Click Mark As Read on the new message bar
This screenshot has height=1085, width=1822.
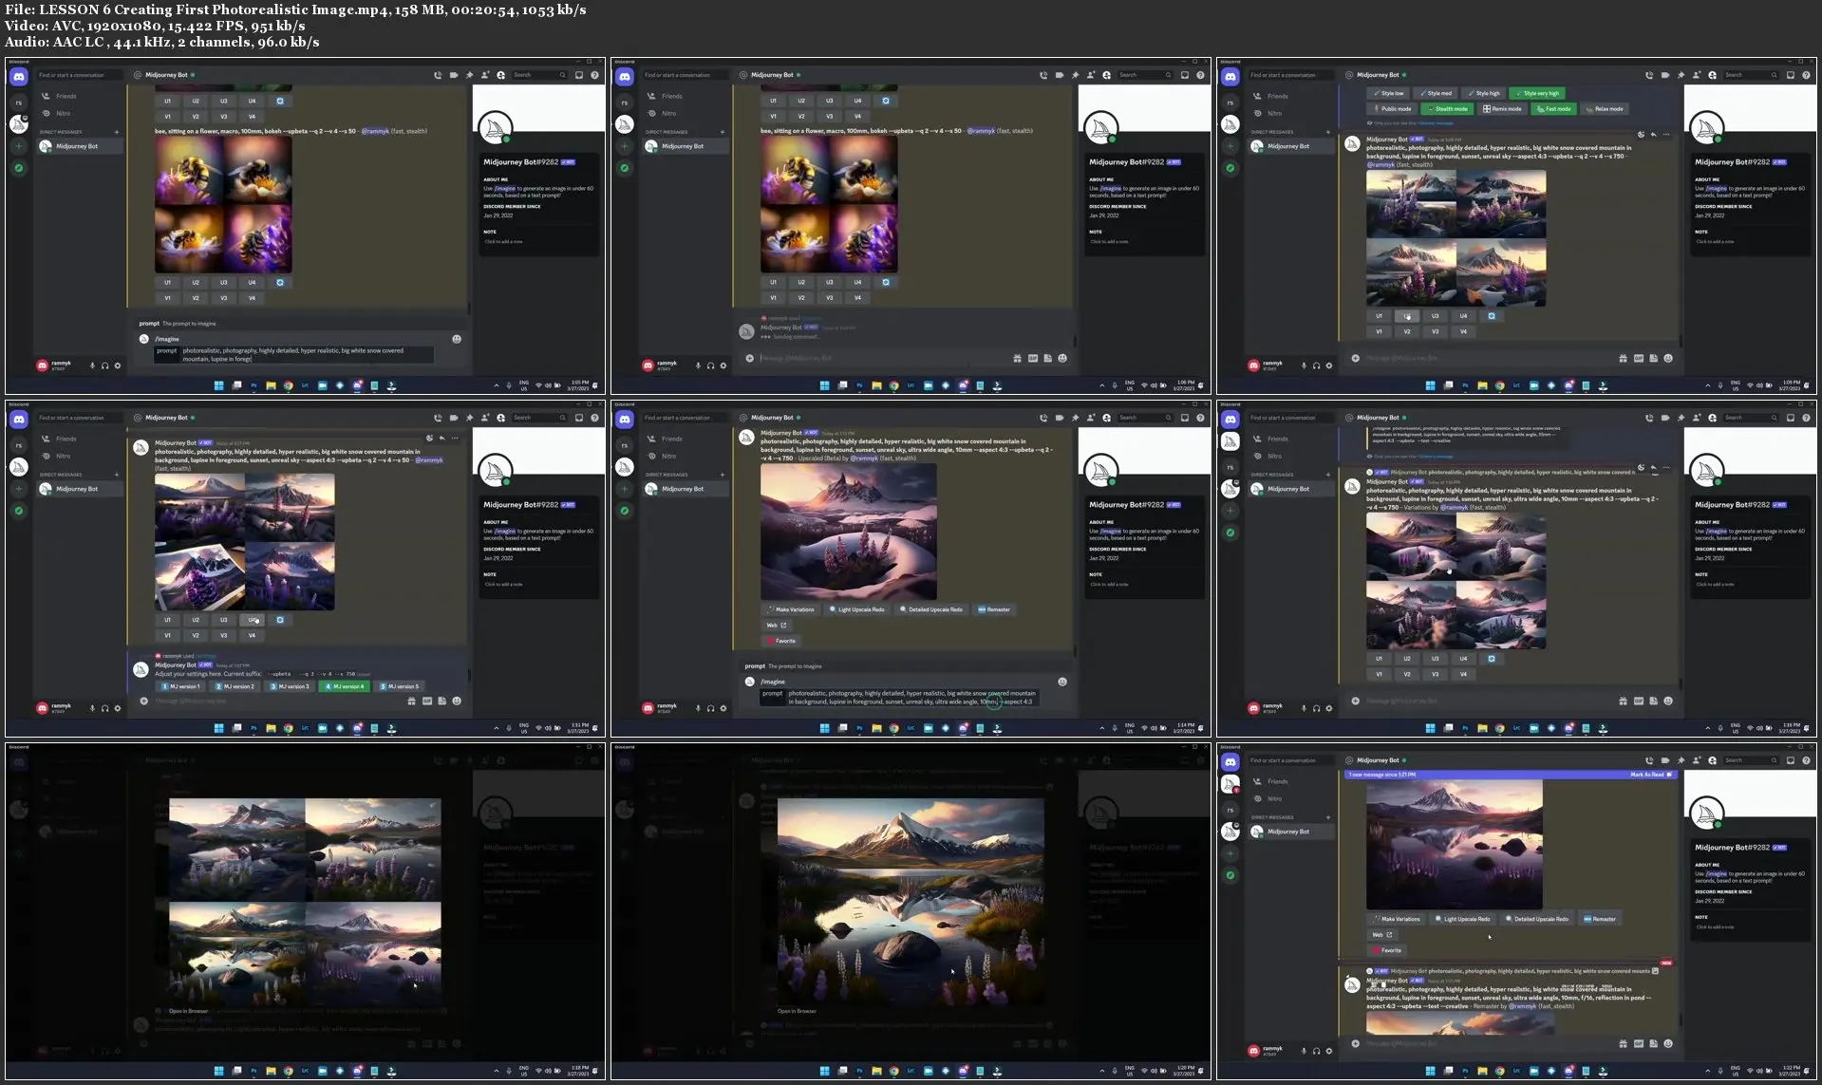(x=1651, y=775)
